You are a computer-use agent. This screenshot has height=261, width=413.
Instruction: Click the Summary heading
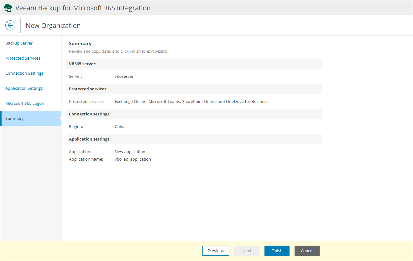80,44
